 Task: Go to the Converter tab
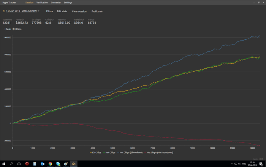tap(56, 3)
